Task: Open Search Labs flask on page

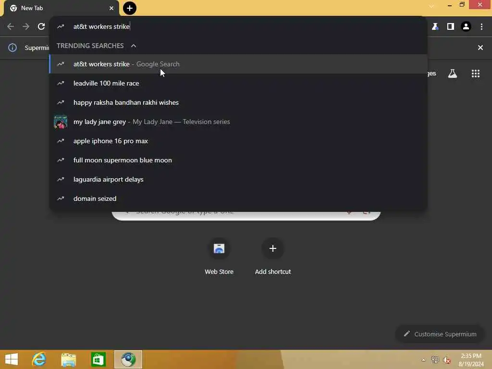Action: 453,74
